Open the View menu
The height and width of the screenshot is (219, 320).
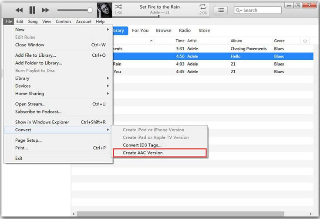(x=47, y=21)
